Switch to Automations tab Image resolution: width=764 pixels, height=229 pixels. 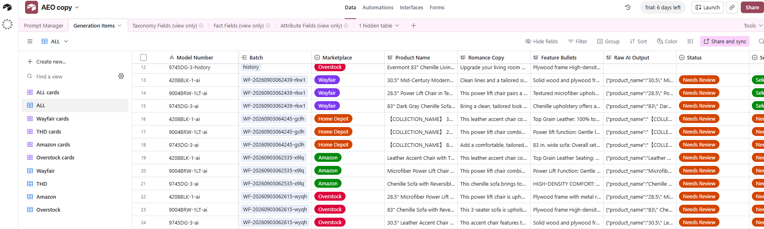point(378,7)
